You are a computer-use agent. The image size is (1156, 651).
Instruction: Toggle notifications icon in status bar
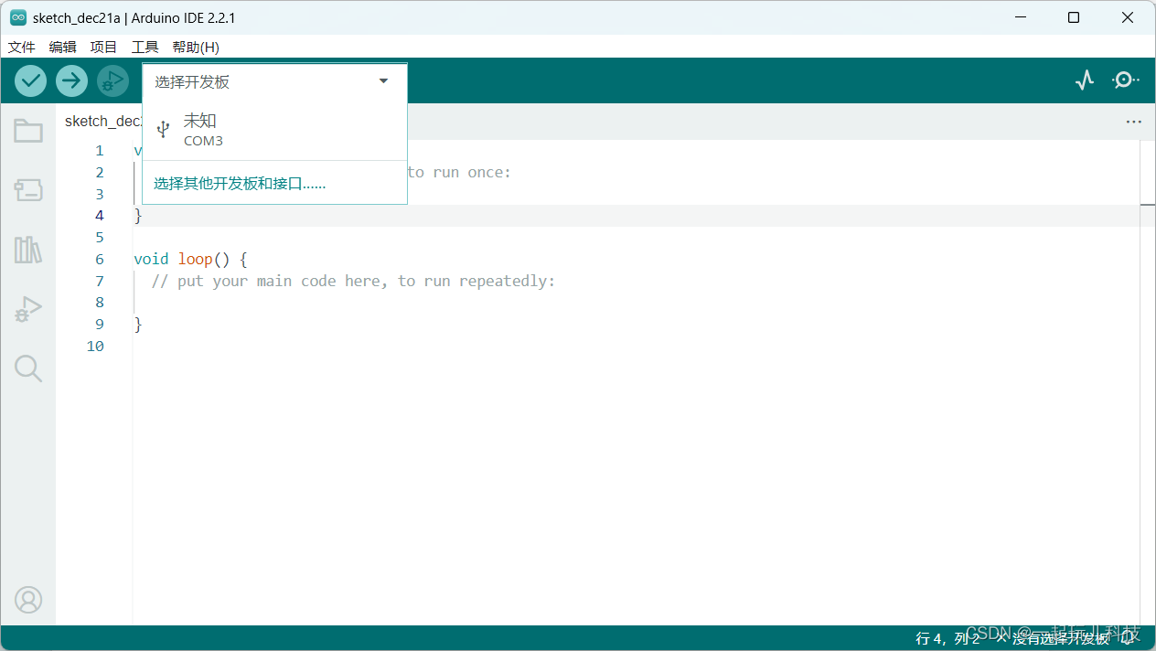[x=1127, y=638]
